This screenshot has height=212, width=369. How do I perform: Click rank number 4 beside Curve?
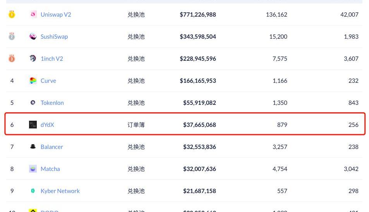click(x=12, y=80)
